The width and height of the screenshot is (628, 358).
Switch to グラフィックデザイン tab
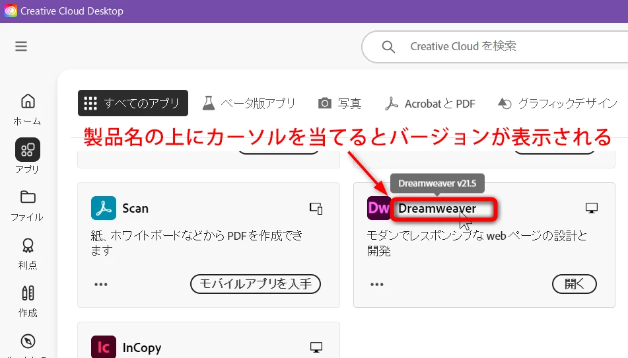[557, 103]
